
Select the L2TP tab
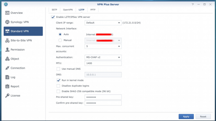(82, 10)
